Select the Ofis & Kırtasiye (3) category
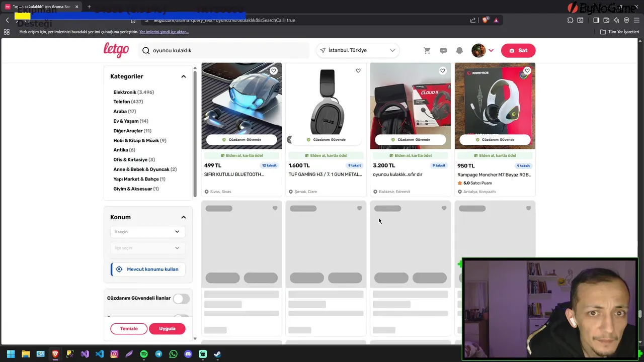Viewport: 644px width, 362px height. click(134, 159)
